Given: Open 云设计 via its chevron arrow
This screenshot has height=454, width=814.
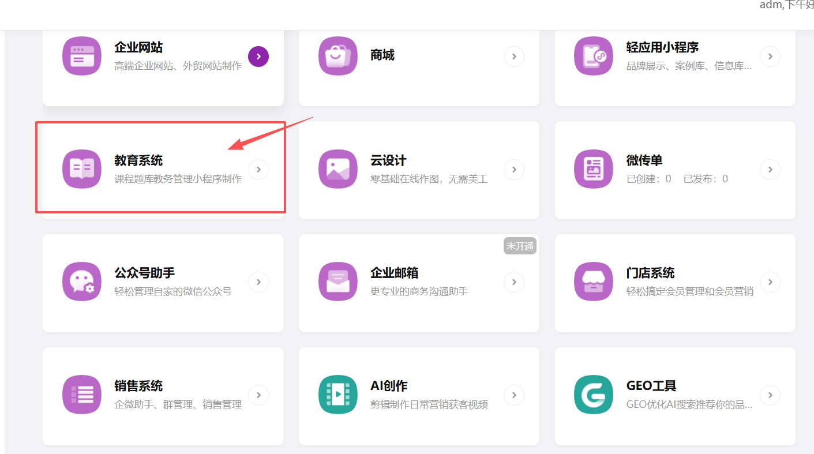Looking at the screenshot, I should [x=514, y=170].
